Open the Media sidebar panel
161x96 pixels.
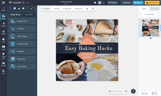click(x=4, y=48)
